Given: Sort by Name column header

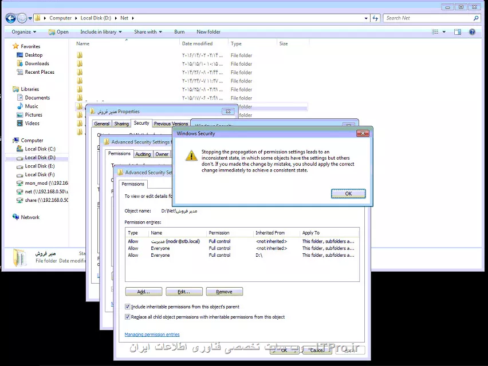Looking at the screenshot, I should pyautogui.click(x=83, y=44).
